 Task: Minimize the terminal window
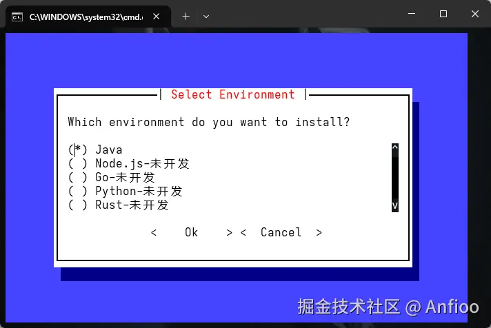[x=412, y=14]
